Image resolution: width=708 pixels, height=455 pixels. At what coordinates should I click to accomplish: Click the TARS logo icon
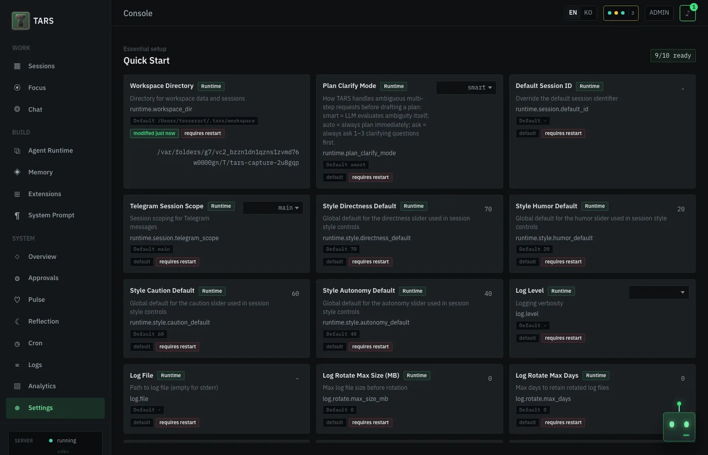pyautogui.click(x=21, y=21)
